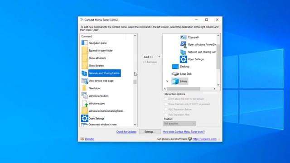Screen dimensions: 290x163
Task: Click the command list scroll up arrow
Action: (x=135, y=36)
